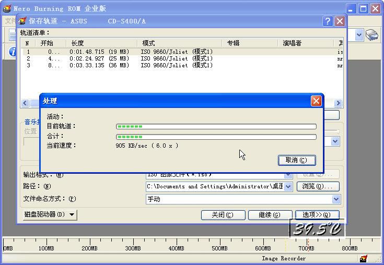This screenshot has width=384, height=265.
Task: Click the 保存轨道 dialog title bar icon
Action: pos(22,21)
